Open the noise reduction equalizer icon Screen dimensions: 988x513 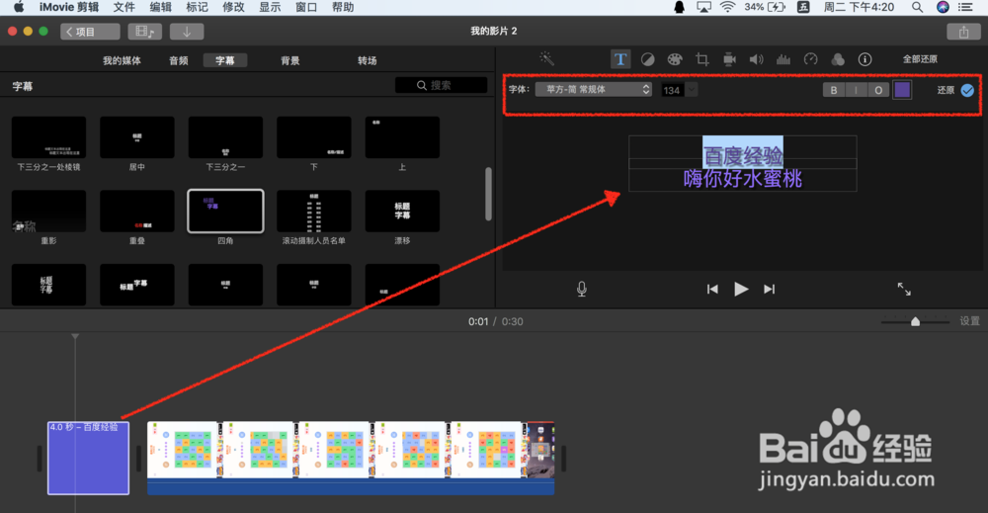(783, 59)
